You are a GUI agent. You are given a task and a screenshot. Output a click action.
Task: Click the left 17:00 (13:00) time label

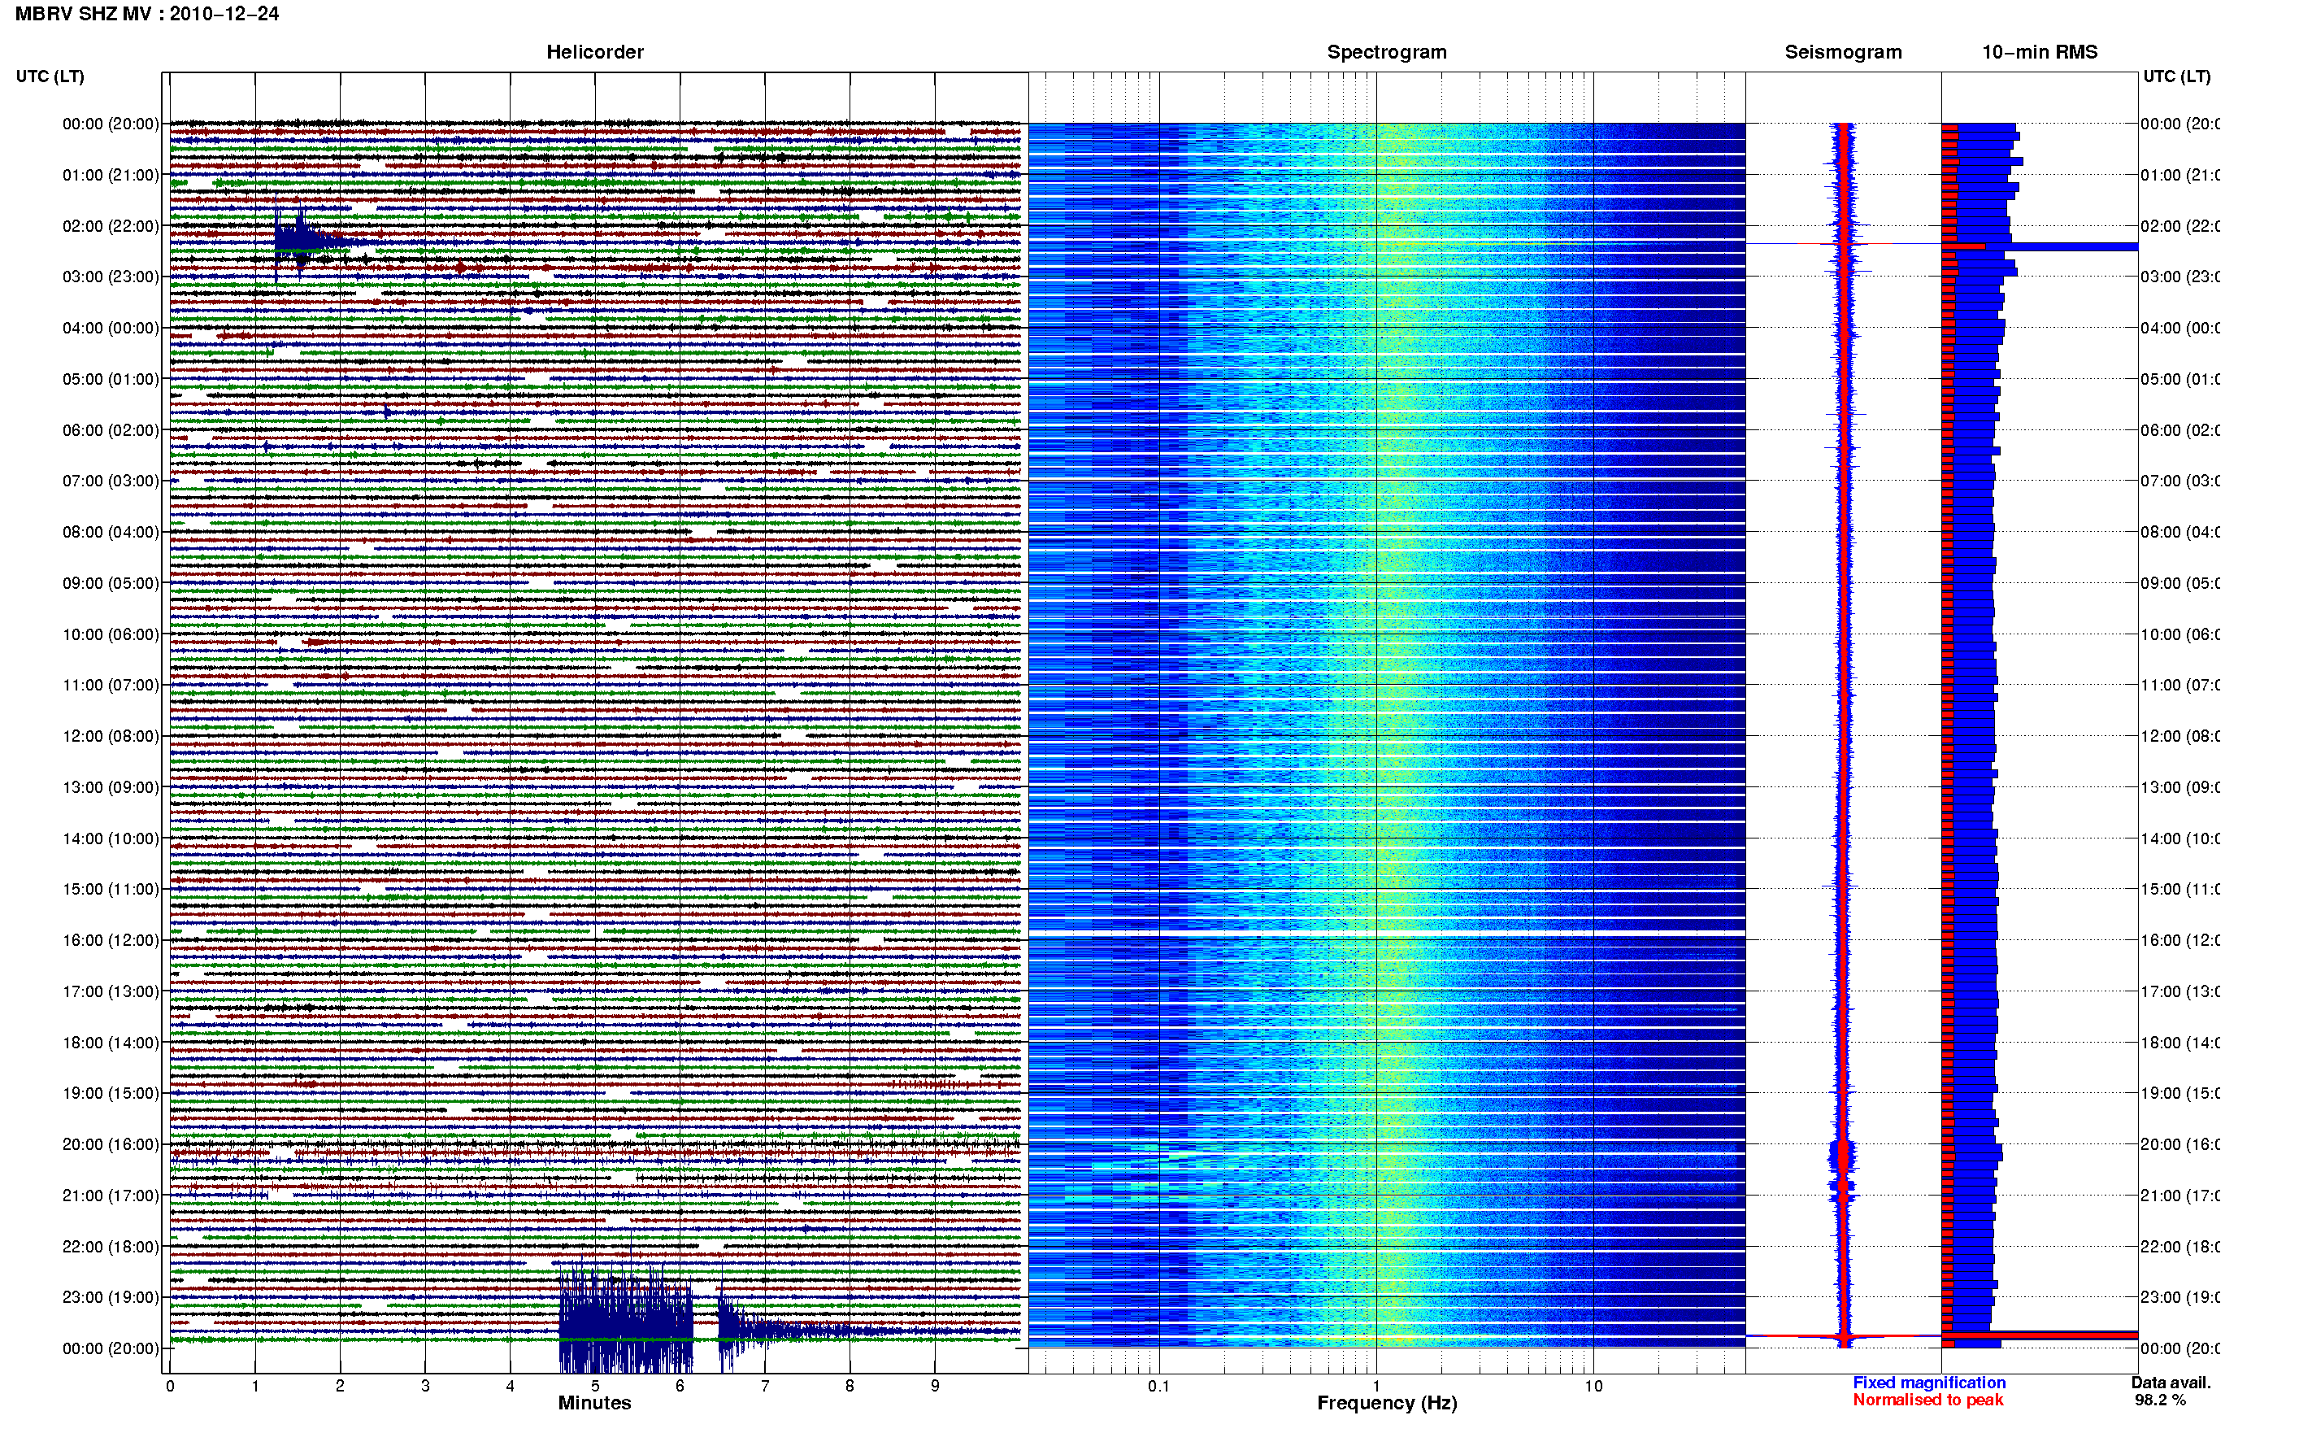(111, 991)
